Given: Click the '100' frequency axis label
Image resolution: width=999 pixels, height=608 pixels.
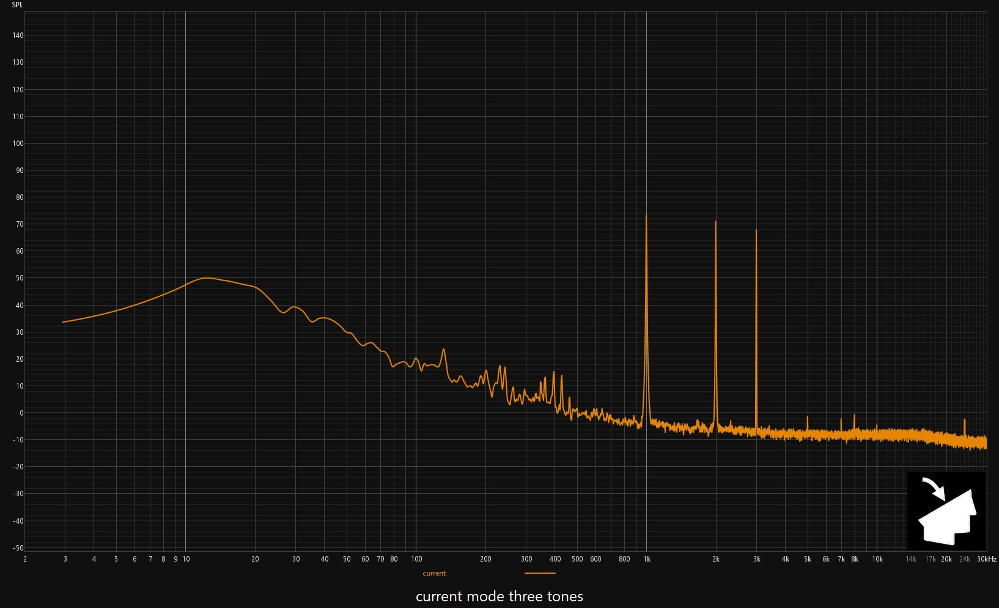Looking at the screenshot, I should (x=416, y=559).
